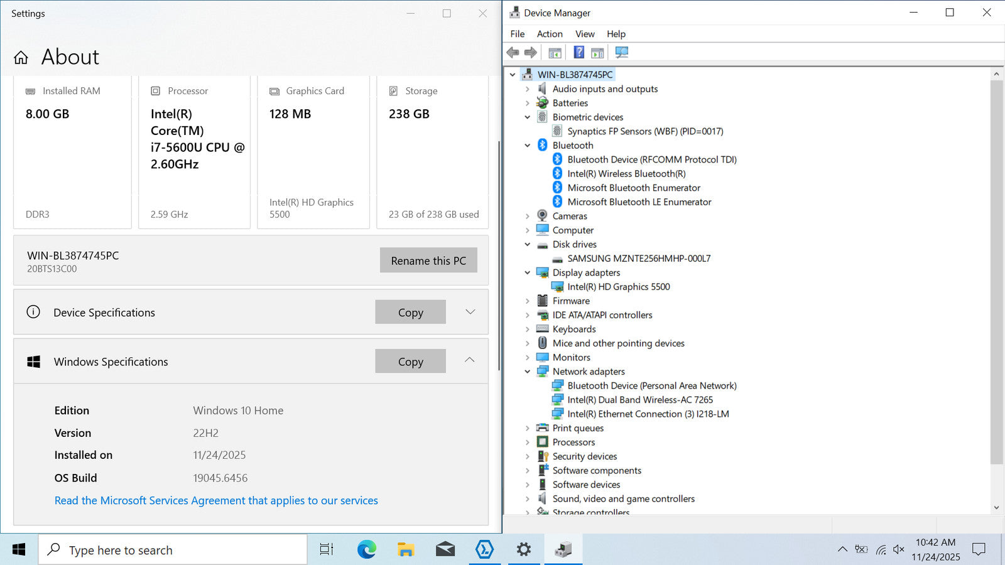This screenshot has height=565, width=1005.
Task: Click the Intel(R) HD Graphics 5500 adapter icon
Action: pos(557,287)
